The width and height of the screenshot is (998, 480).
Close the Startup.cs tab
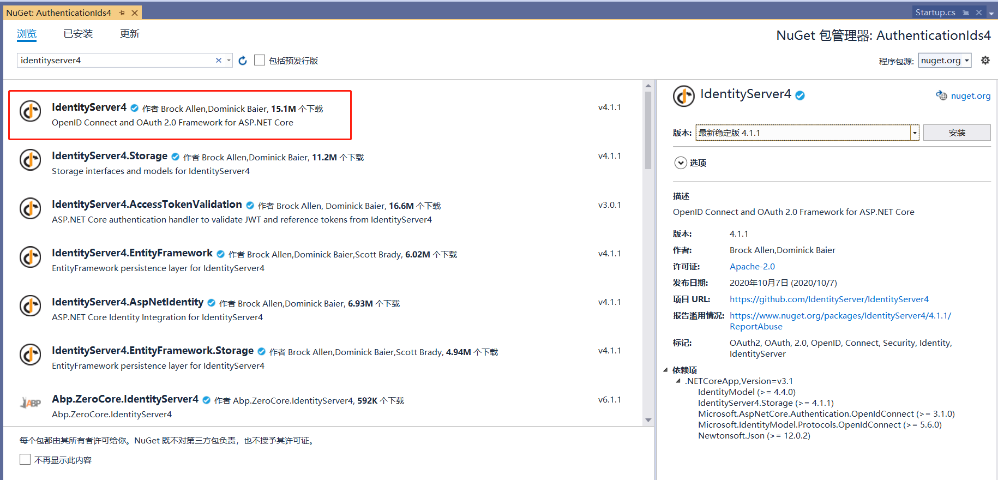pyautogui.click(x=979, y=12)
